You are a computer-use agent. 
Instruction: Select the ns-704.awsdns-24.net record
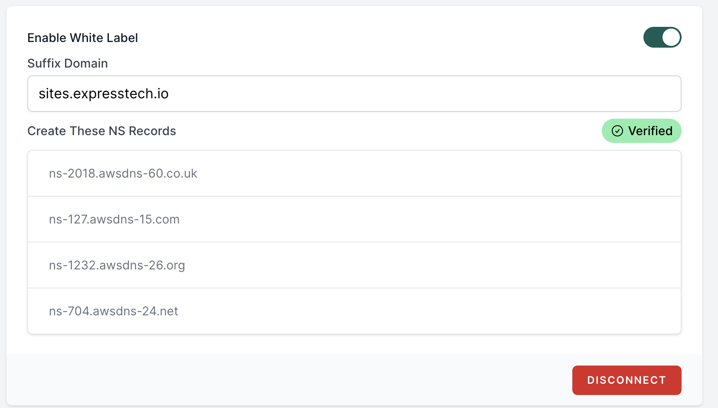(354, 311)
